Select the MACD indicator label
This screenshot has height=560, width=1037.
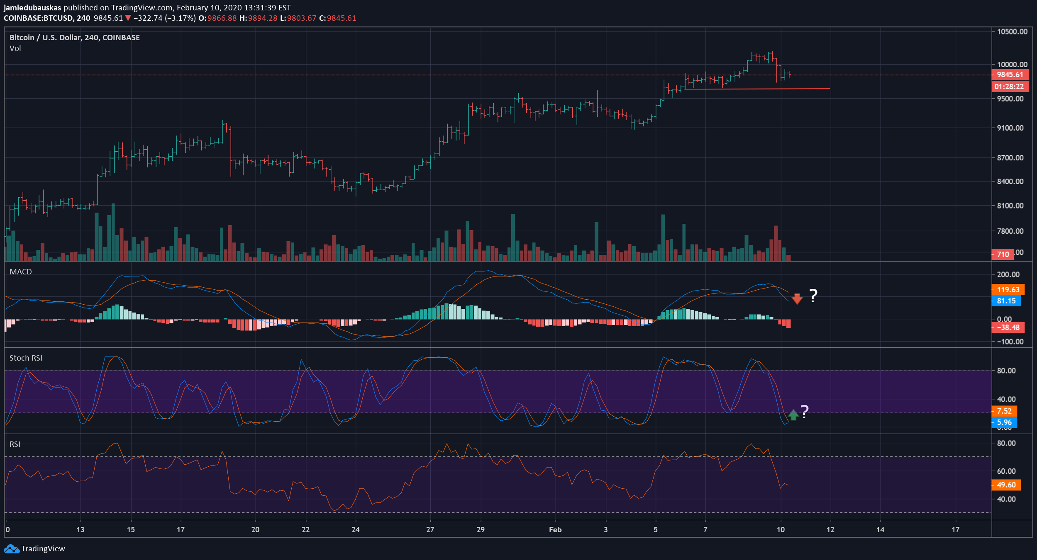(x=21, y=272)
